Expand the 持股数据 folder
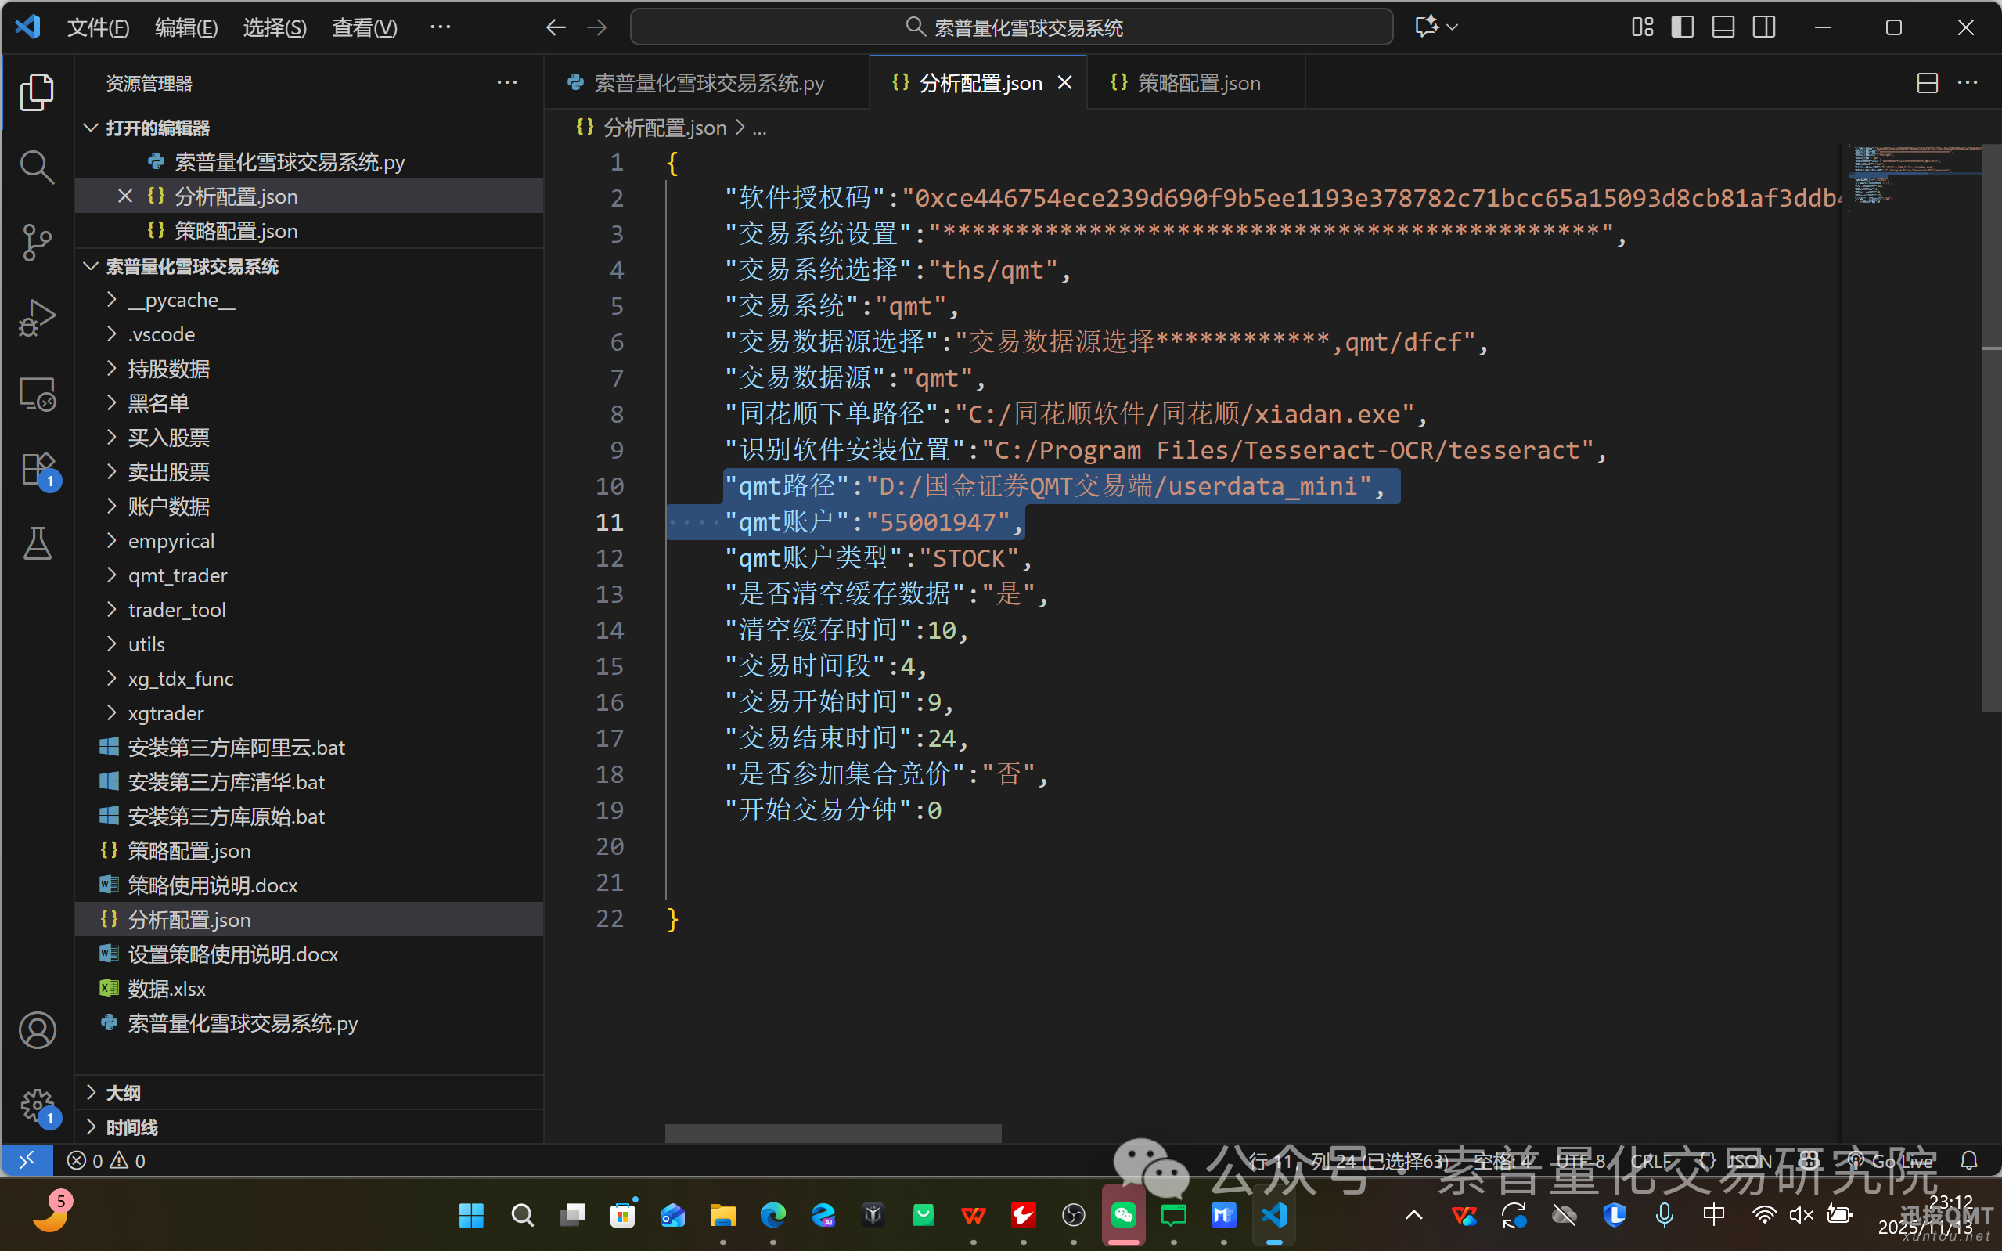Viewport: 2002px width, 1251px height. point(169,369)
